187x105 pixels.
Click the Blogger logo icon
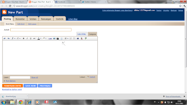pyautogui.click(x=4, y=12)
